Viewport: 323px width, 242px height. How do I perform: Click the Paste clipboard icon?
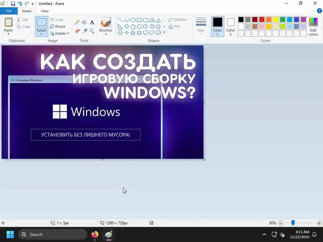tap(9, 22)
